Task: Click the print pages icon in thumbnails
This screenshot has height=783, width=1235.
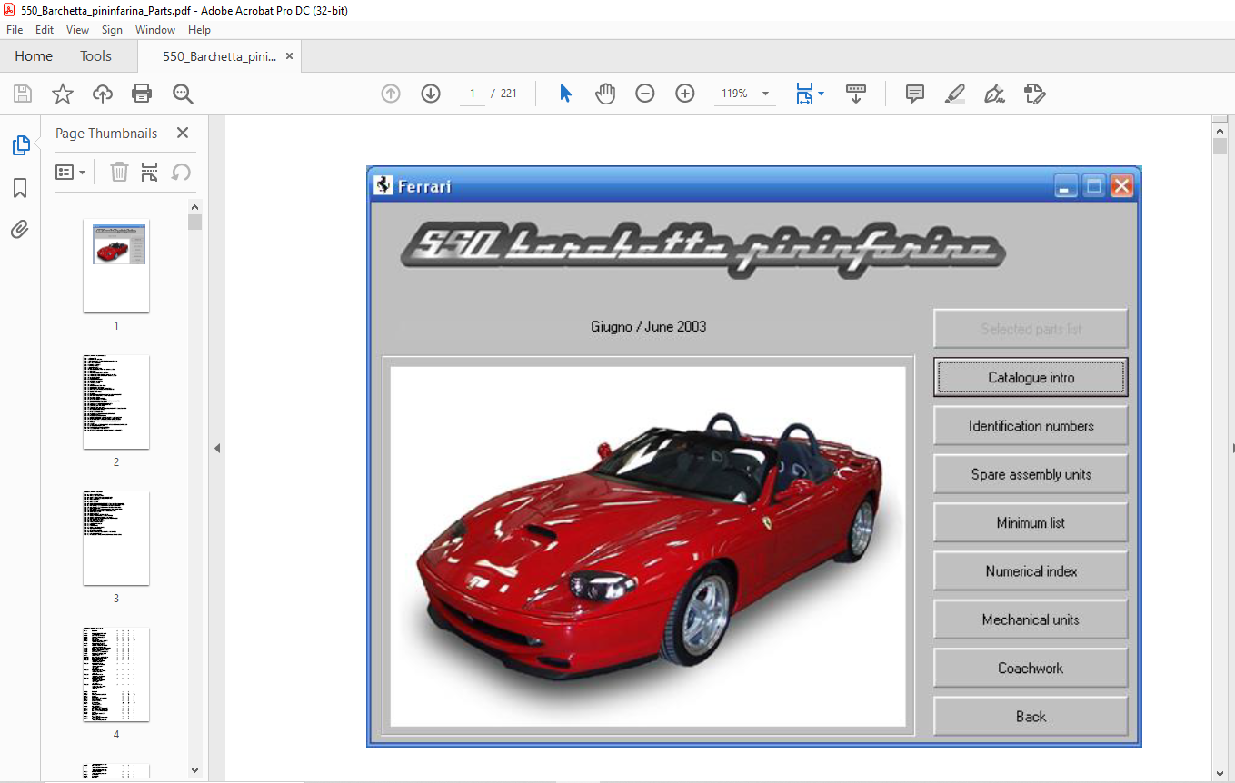Action: point(150,172)
